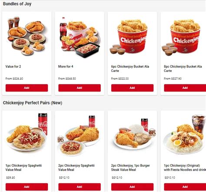The image size is (206, 192).
Task: Add 8pc Chickenjoy Bucket Ala Carte
Action: (185, 88)
